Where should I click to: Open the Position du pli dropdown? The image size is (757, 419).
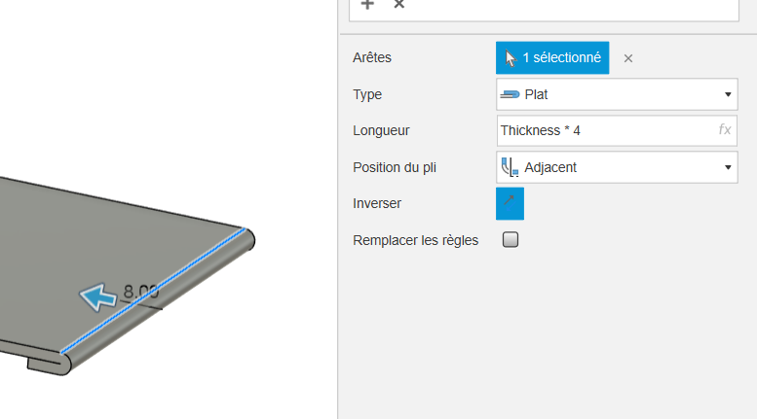[x=617, y=167]
